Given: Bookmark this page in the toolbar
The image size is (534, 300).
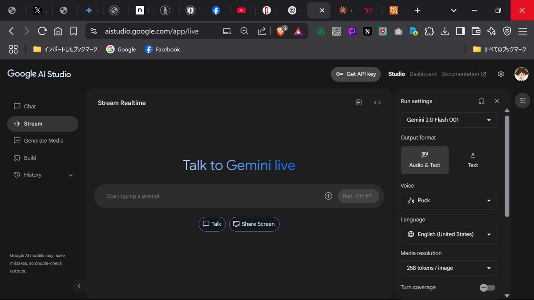Looking at the screenshot, I should click(74, 31).
